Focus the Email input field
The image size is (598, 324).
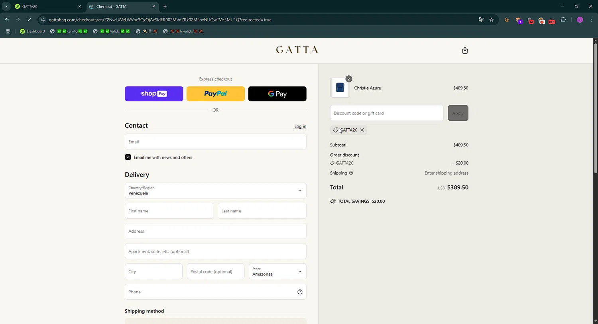(x=215, y=142)
